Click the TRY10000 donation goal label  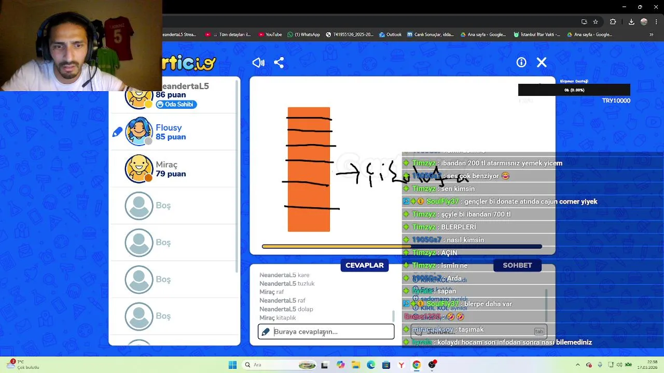pyautogui.click(x=616, y=101)
